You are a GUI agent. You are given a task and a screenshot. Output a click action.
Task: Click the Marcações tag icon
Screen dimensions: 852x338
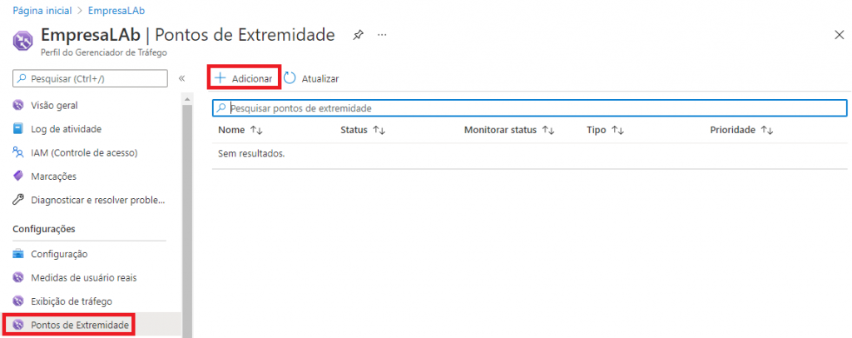click(18, 176)
